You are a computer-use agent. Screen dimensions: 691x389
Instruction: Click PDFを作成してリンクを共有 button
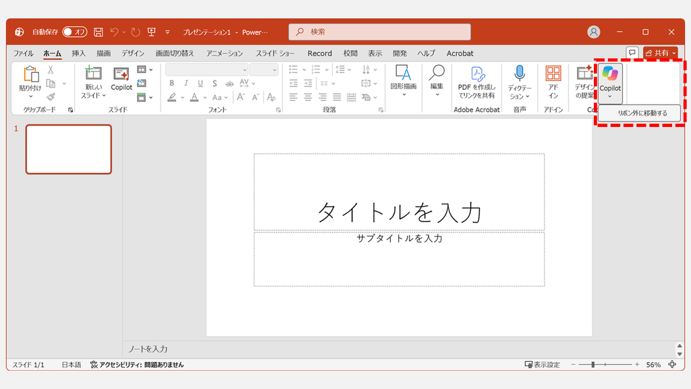(x=476, y=82)
